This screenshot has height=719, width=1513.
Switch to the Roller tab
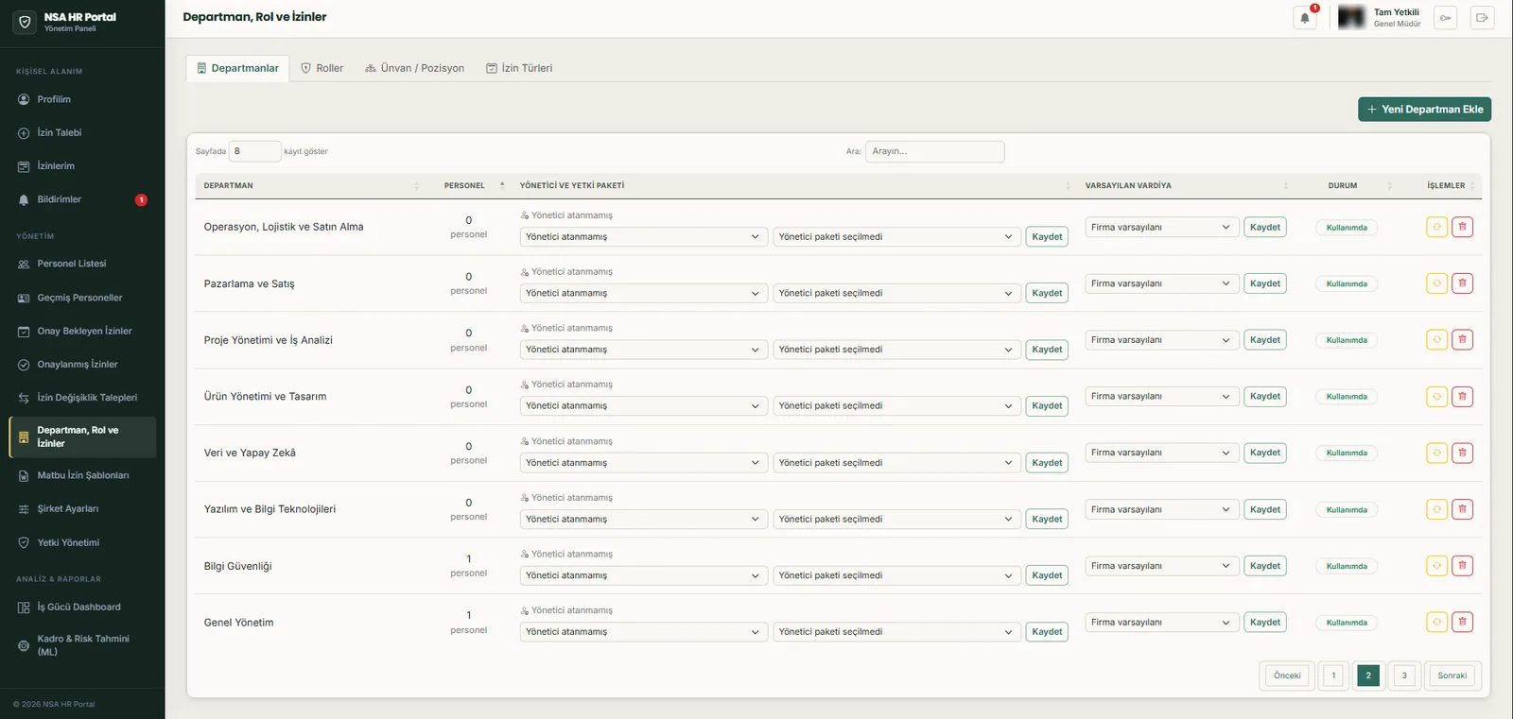pos(322,68)
